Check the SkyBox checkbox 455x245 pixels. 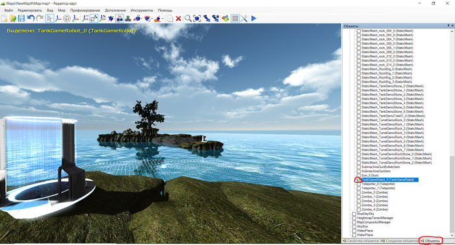(x=354, y=226)
